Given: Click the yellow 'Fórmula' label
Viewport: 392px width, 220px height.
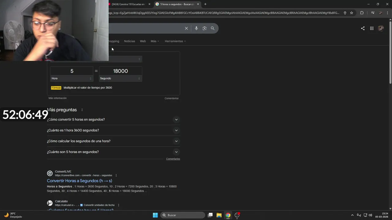Looking at the screenshot, I should click(56, 88).
